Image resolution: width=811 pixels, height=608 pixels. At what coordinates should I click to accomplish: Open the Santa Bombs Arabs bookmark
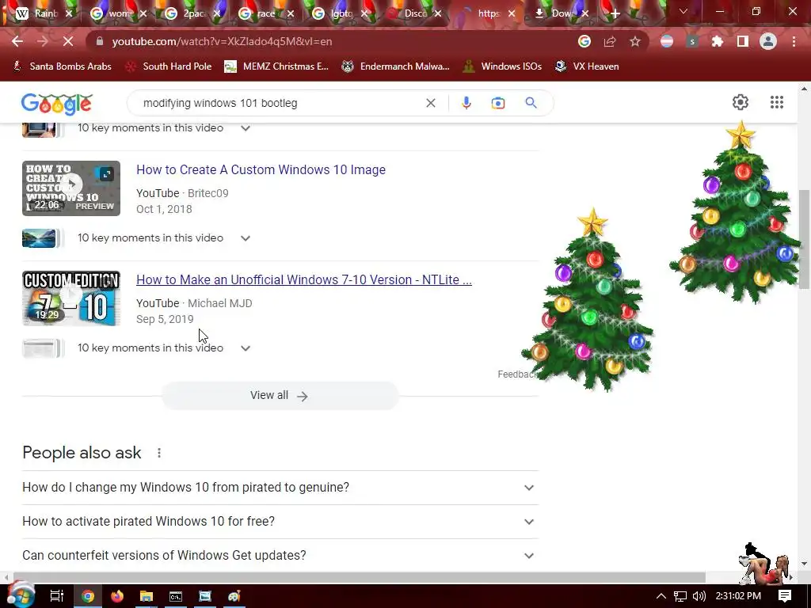(62, 66)
